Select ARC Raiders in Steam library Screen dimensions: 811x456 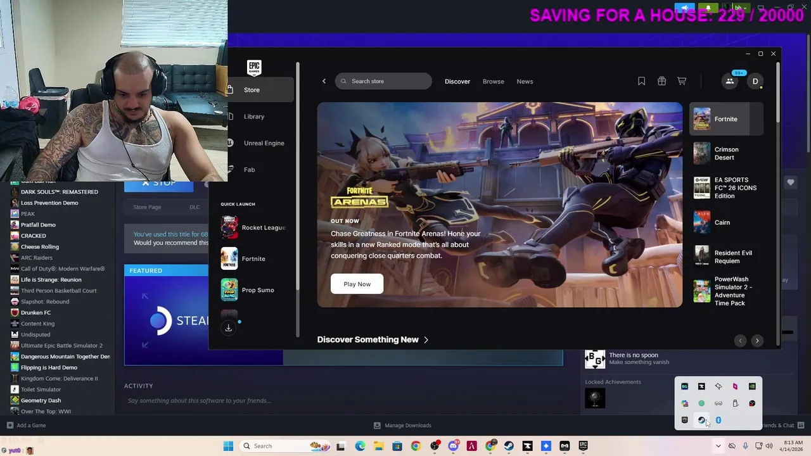pyautogui.click(x=36, y=258)
